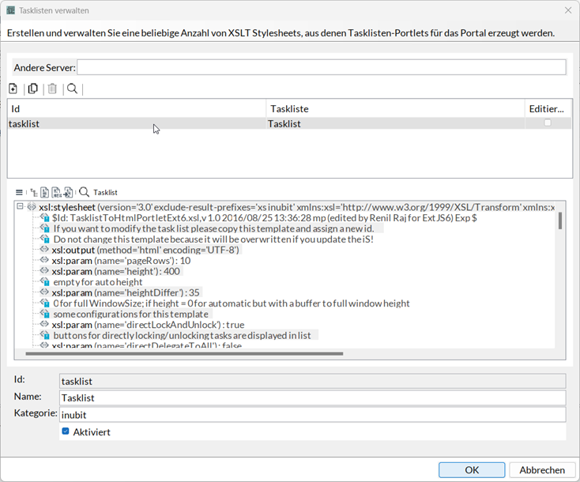
Task: Click the Abbrechen button
Action: [x=541, y=469]
